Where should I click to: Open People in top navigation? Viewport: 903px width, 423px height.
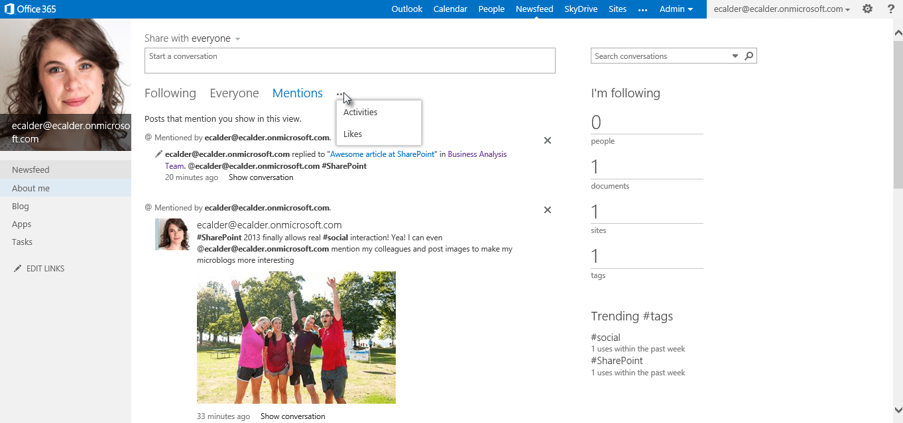(x=491, y=9)
